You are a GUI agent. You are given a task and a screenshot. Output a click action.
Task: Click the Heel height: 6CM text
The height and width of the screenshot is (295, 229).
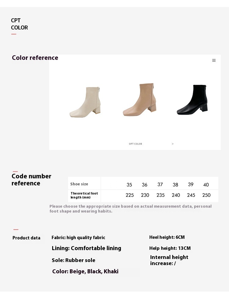click(167, 238)
